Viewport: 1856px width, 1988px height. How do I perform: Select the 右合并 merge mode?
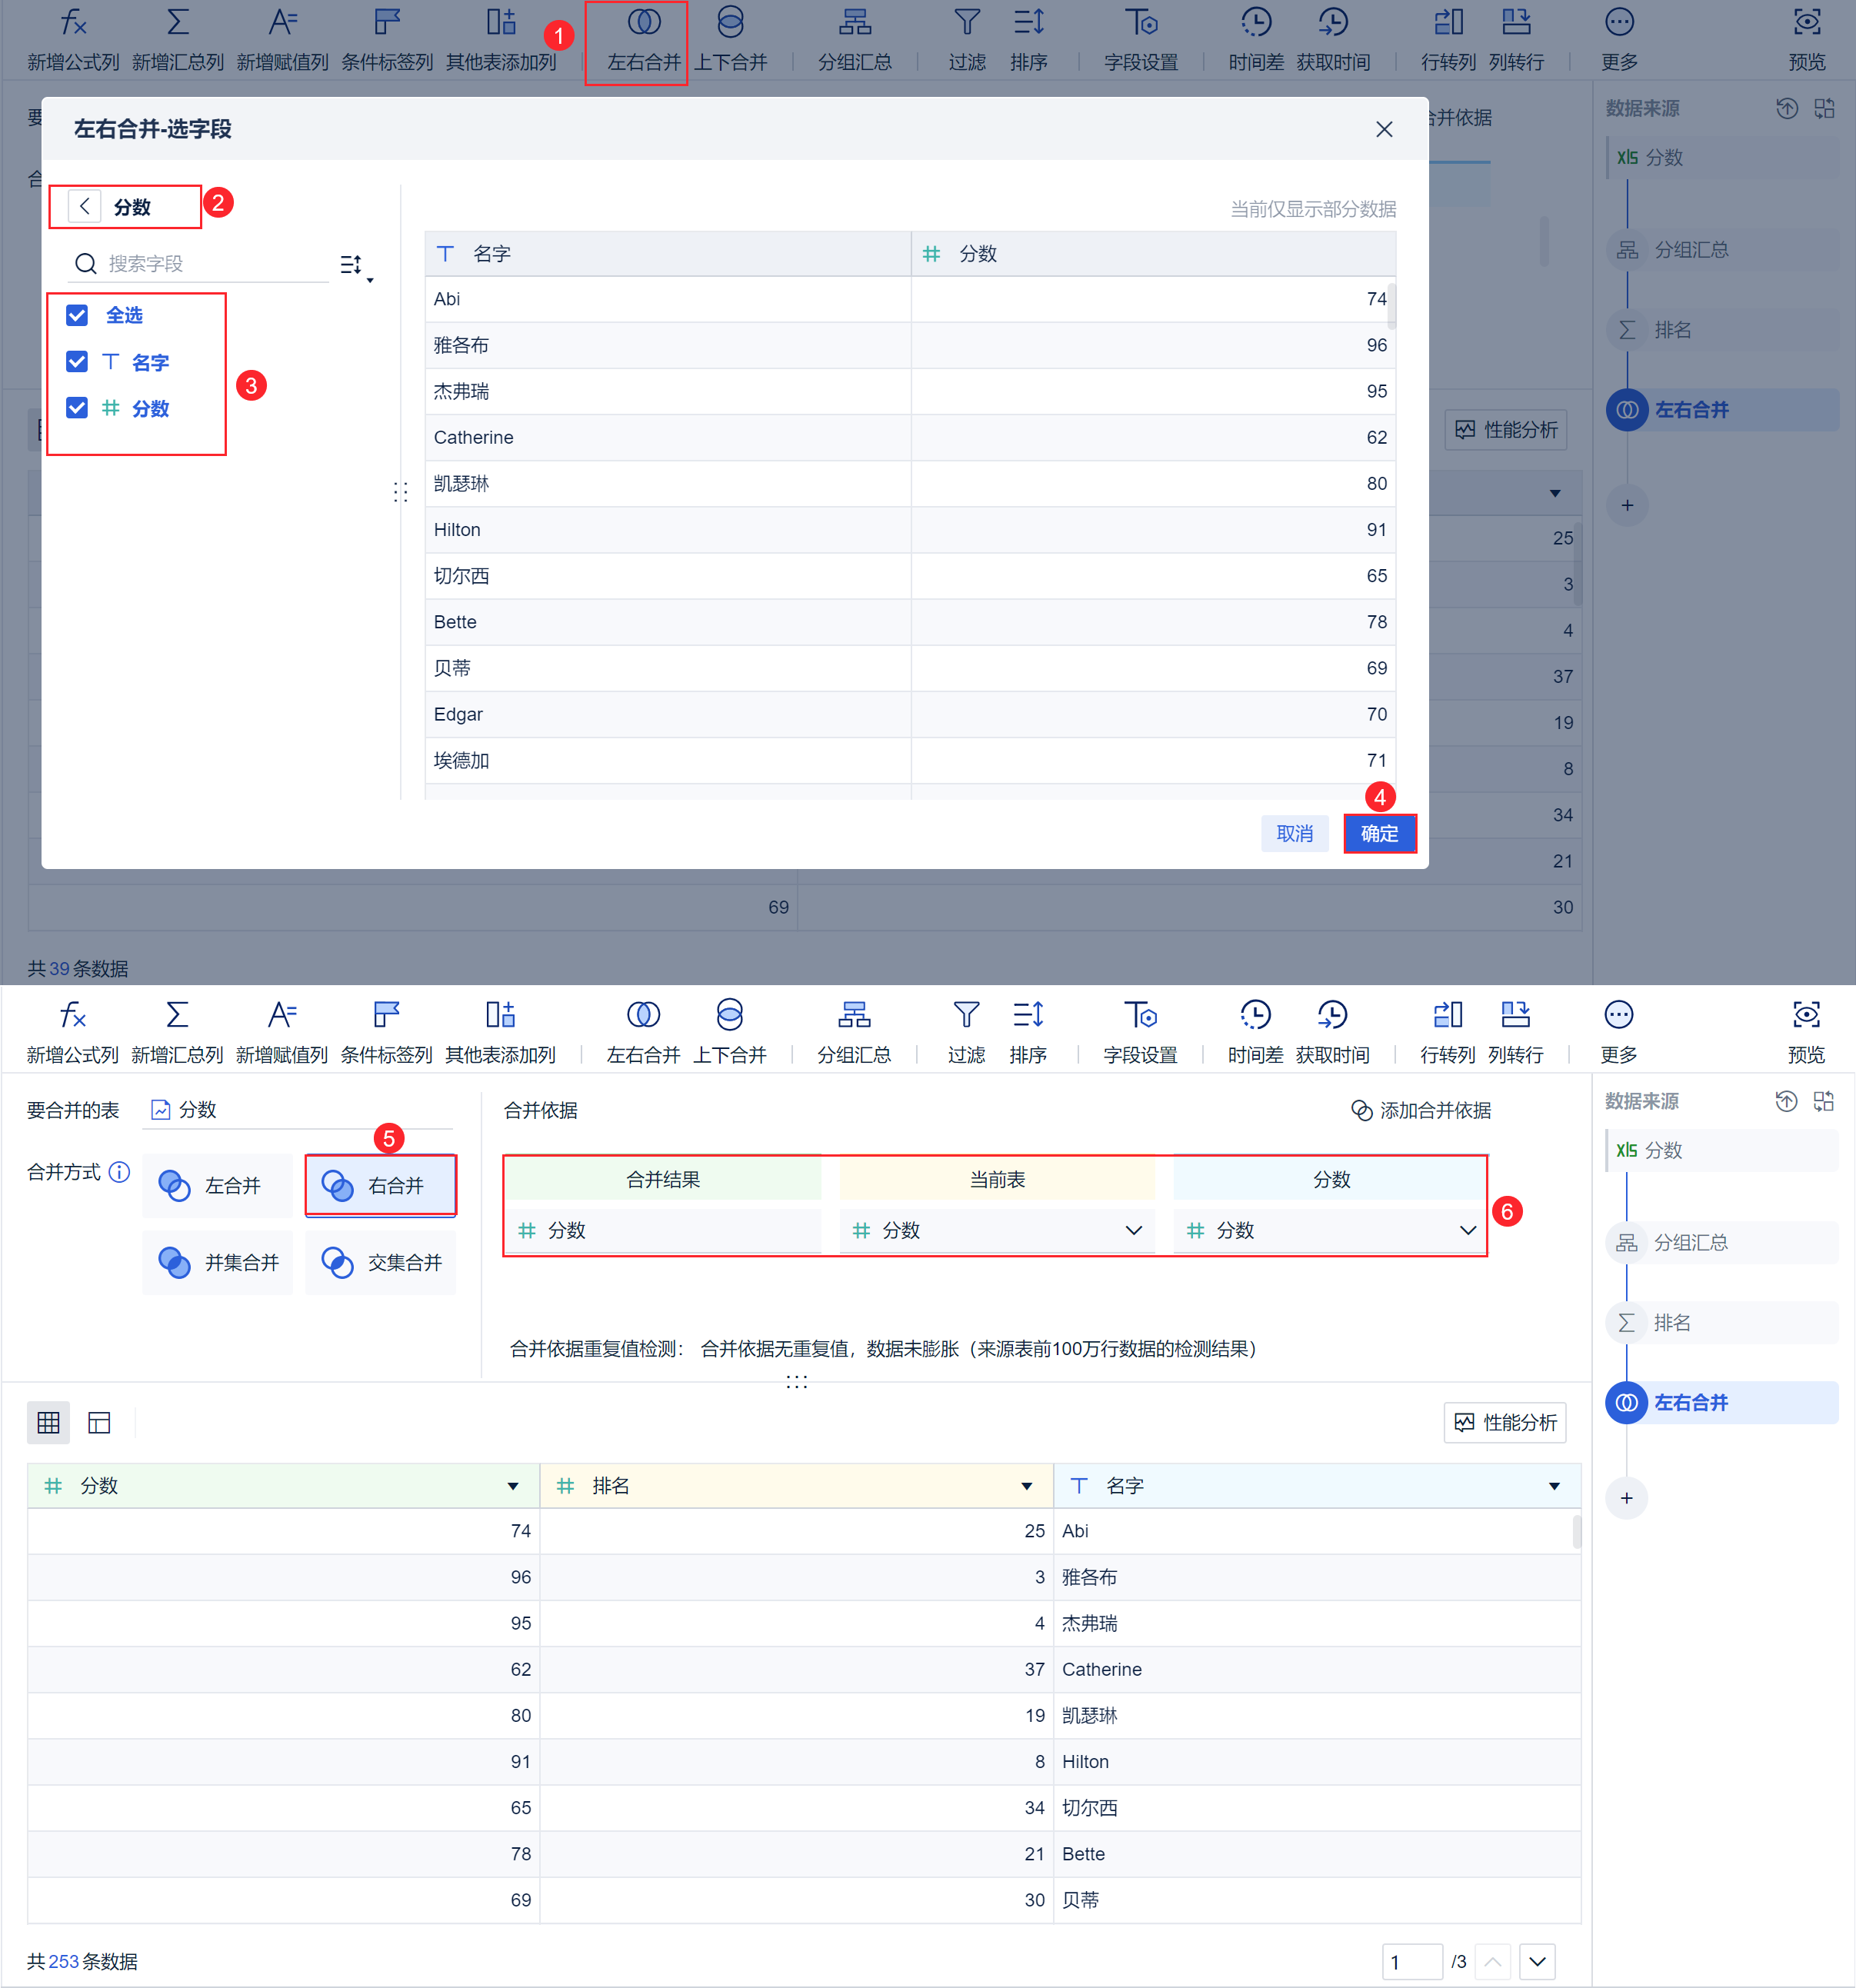tap(380, 1186)
